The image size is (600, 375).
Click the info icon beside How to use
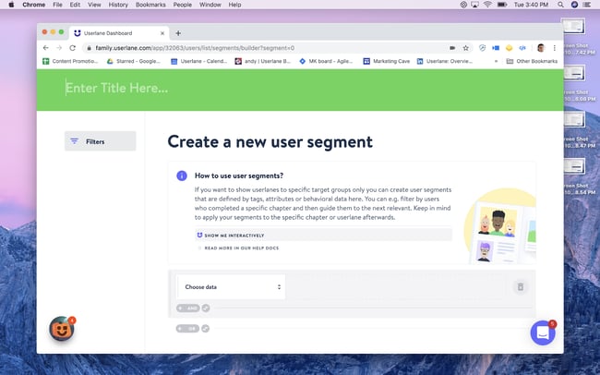pos(182,175)
